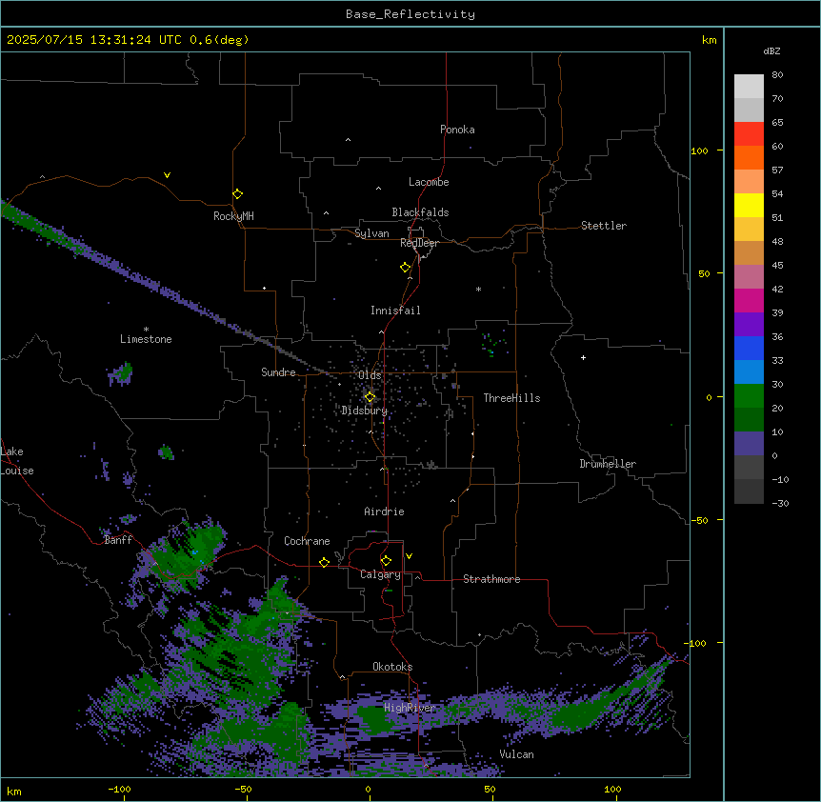
Task: Click the Drumheller label
Action: [x=608, y=464]
